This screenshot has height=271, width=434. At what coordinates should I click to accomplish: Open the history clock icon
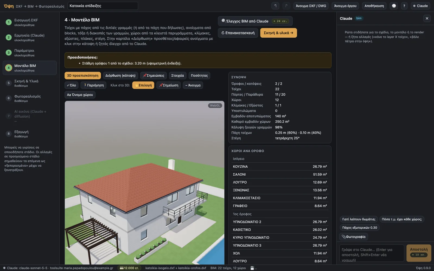[x=394, y=6]
